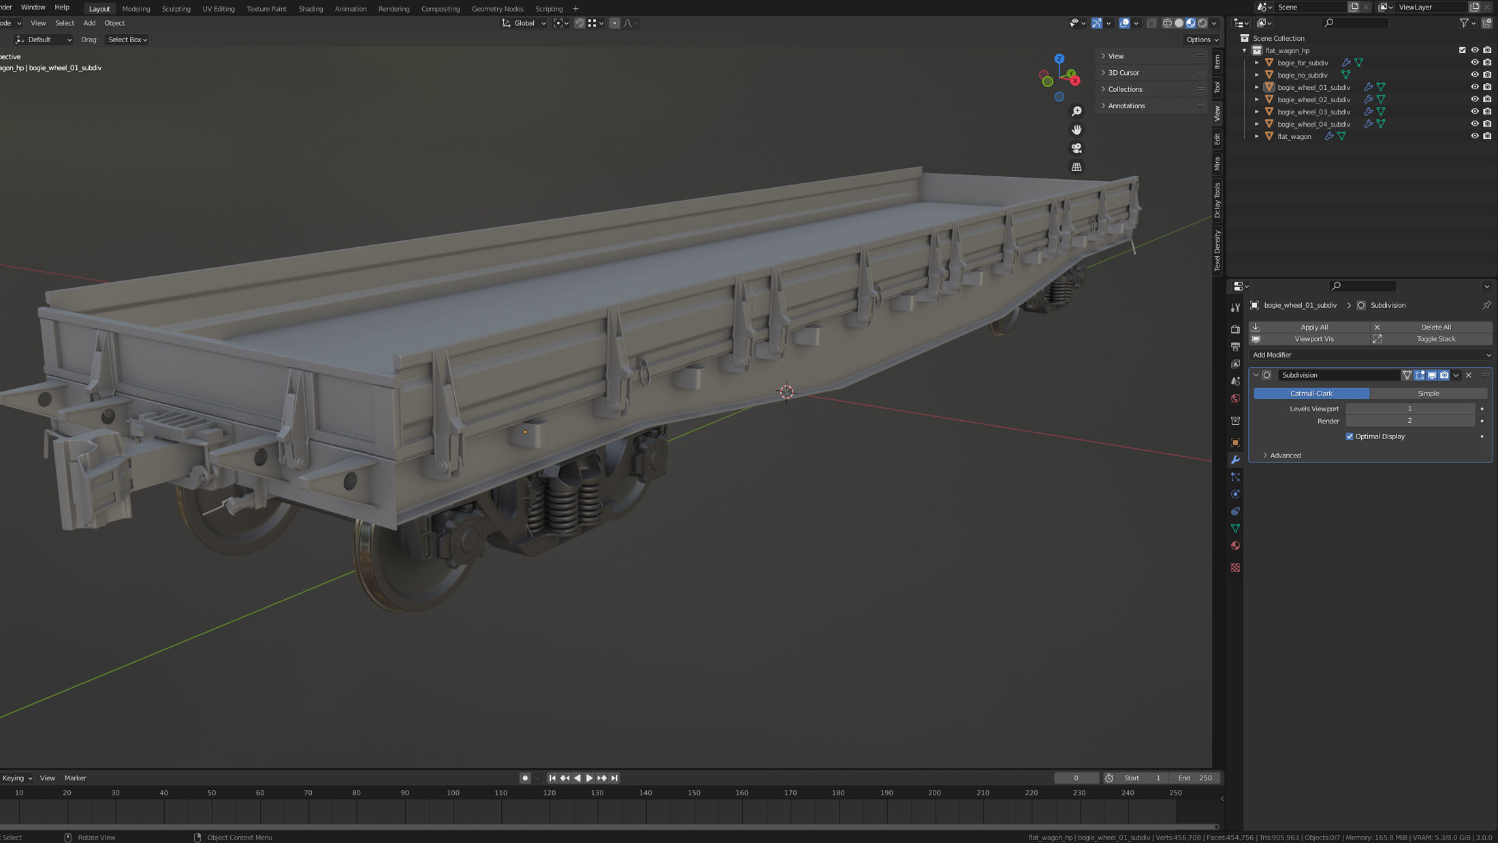Toggle snapping magnet in viewport header
Viewport: 1498px width, 843px height.
(579, 23)
